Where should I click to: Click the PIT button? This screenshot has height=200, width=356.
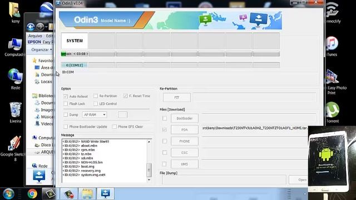(177, 98)
